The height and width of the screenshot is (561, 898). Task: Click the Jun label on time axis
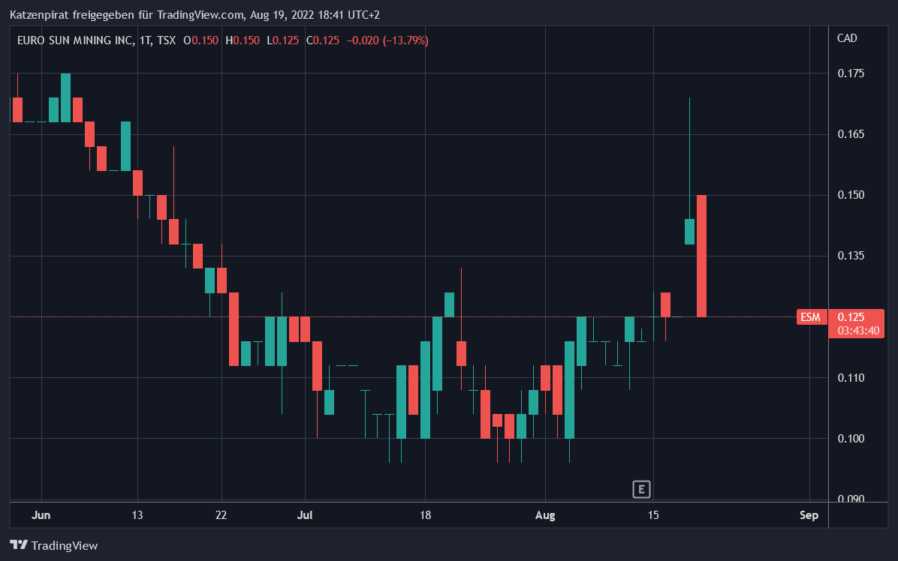pyautogui.click(x=41, y=515)
